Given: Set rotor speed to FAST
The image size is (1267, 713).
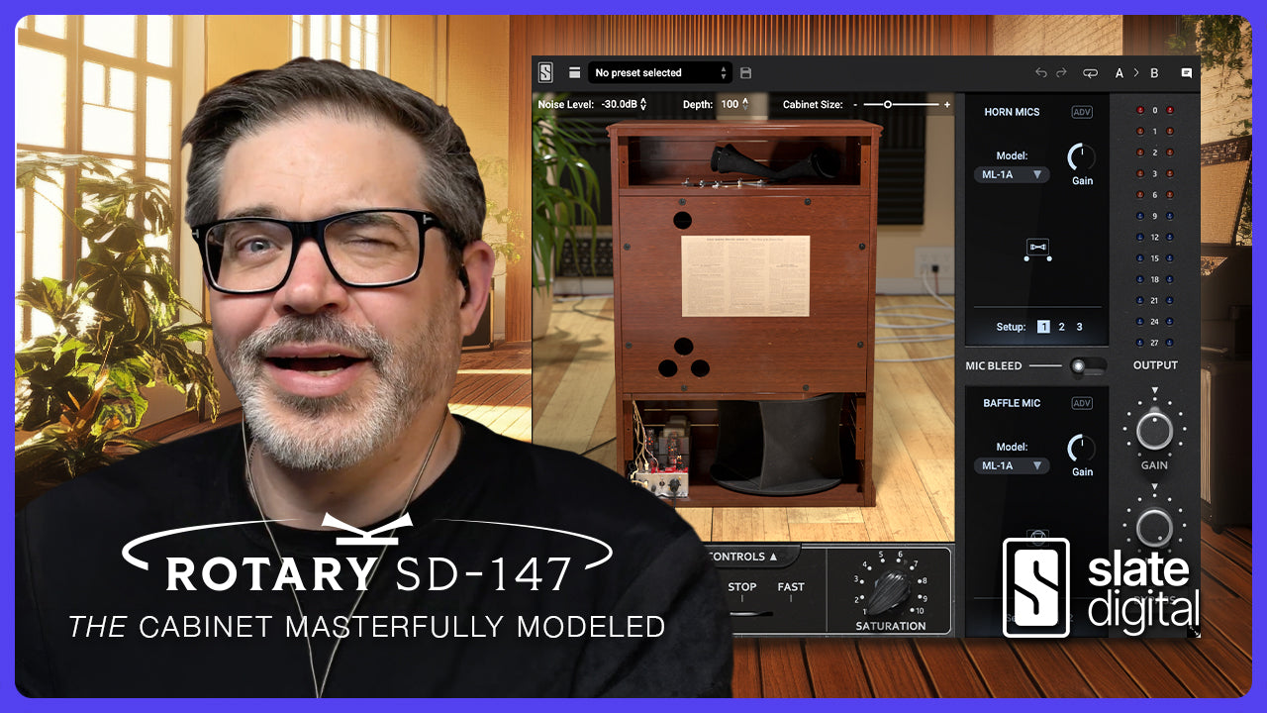Looking at the screenshot, I should tap(791, 587).
